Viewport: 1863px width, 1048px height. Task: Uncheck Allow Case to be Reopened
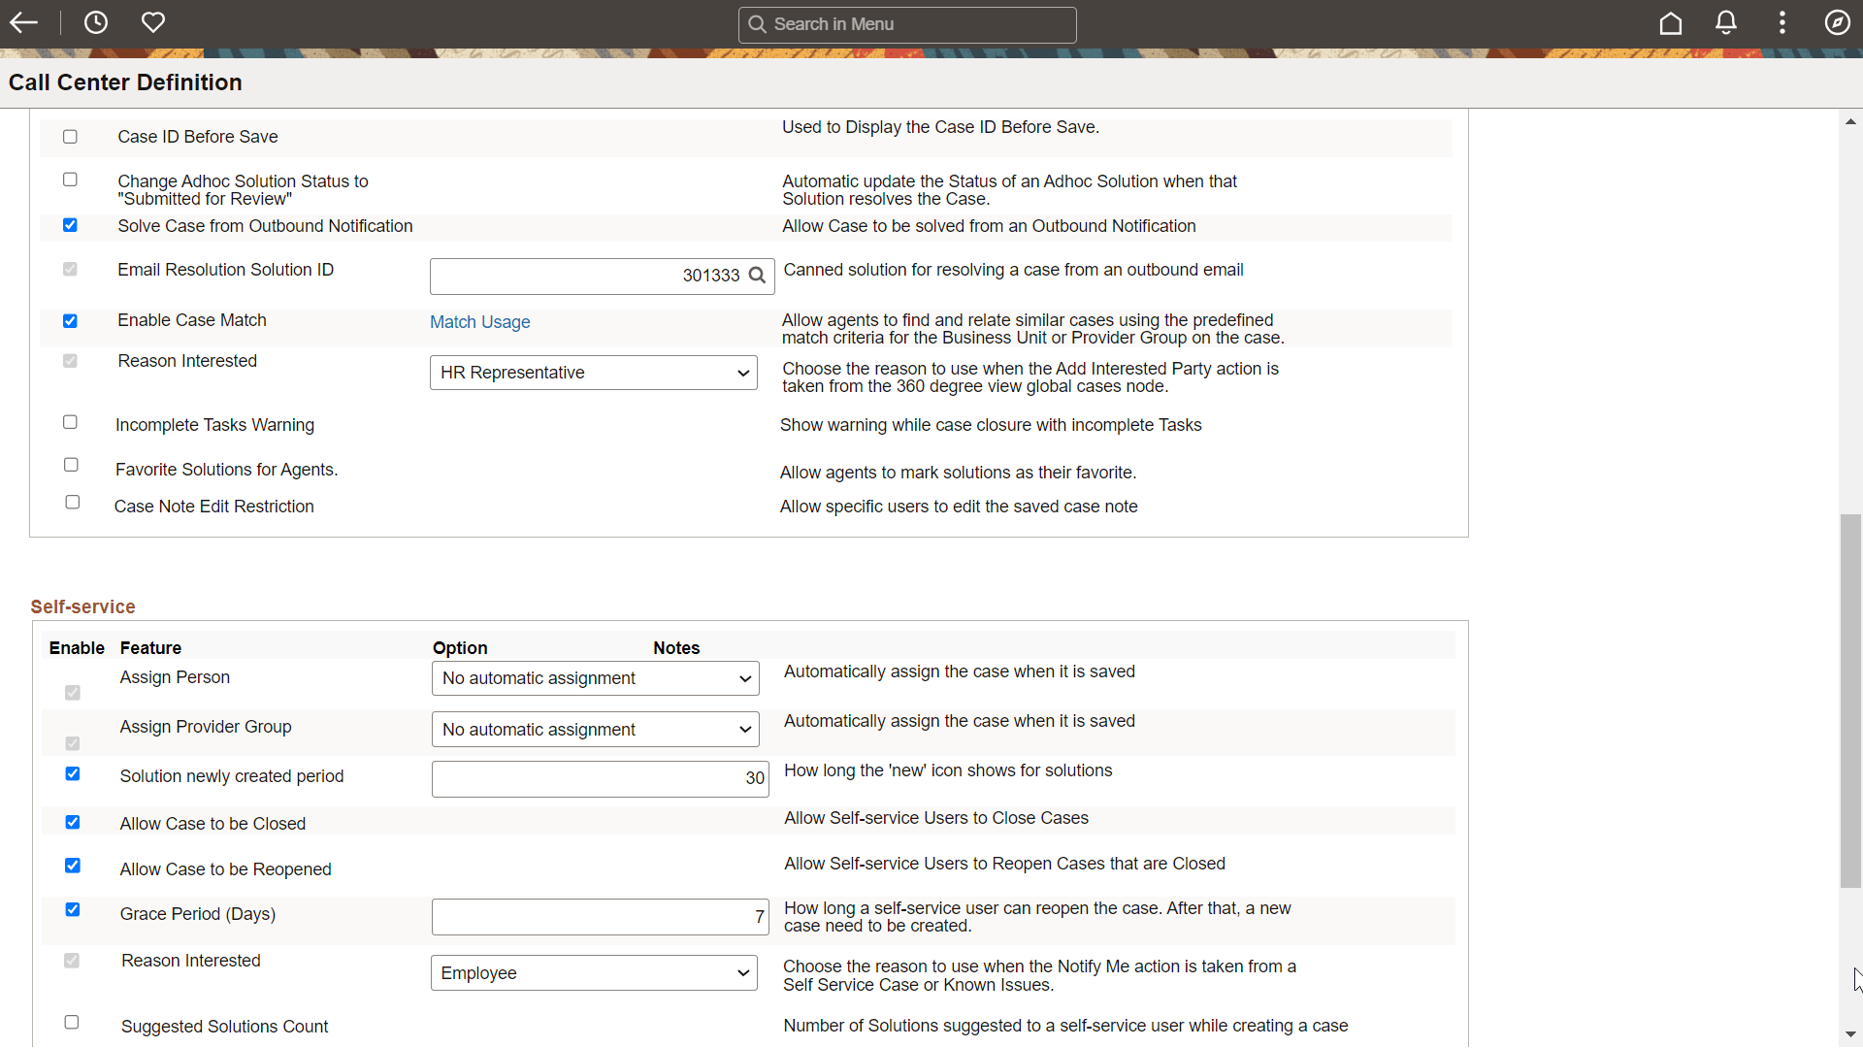[73, 866]
